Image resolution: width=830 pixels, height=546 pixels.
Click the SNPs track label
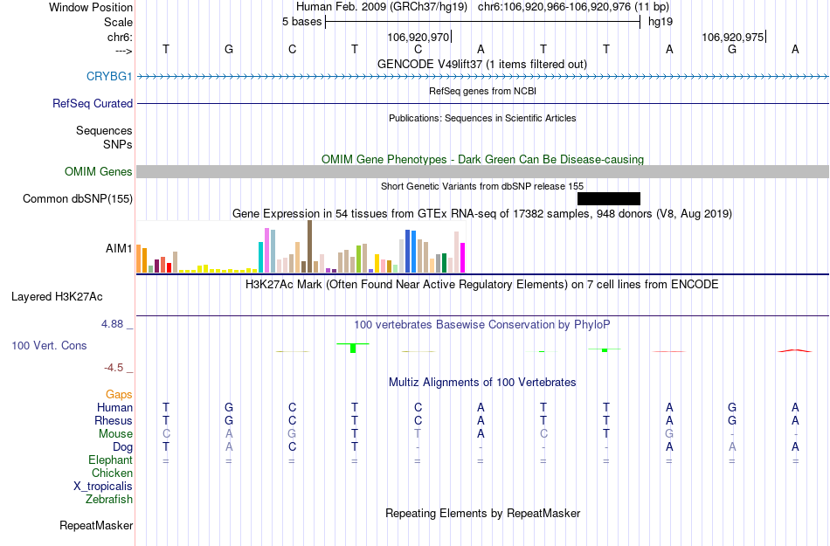click(x=118, y=144)
